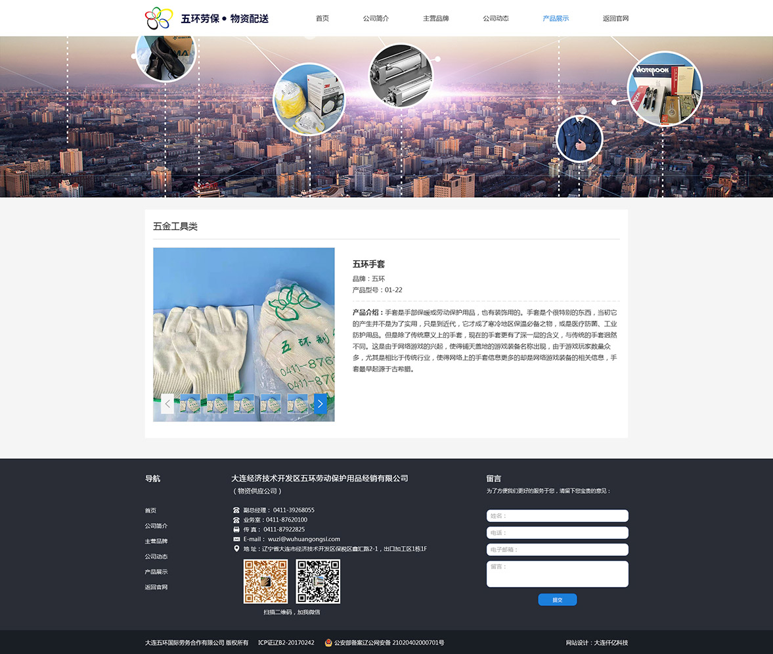
Task: Click the 3M mask banner circle
Action: pyautogui.click(x=309, y=99)
